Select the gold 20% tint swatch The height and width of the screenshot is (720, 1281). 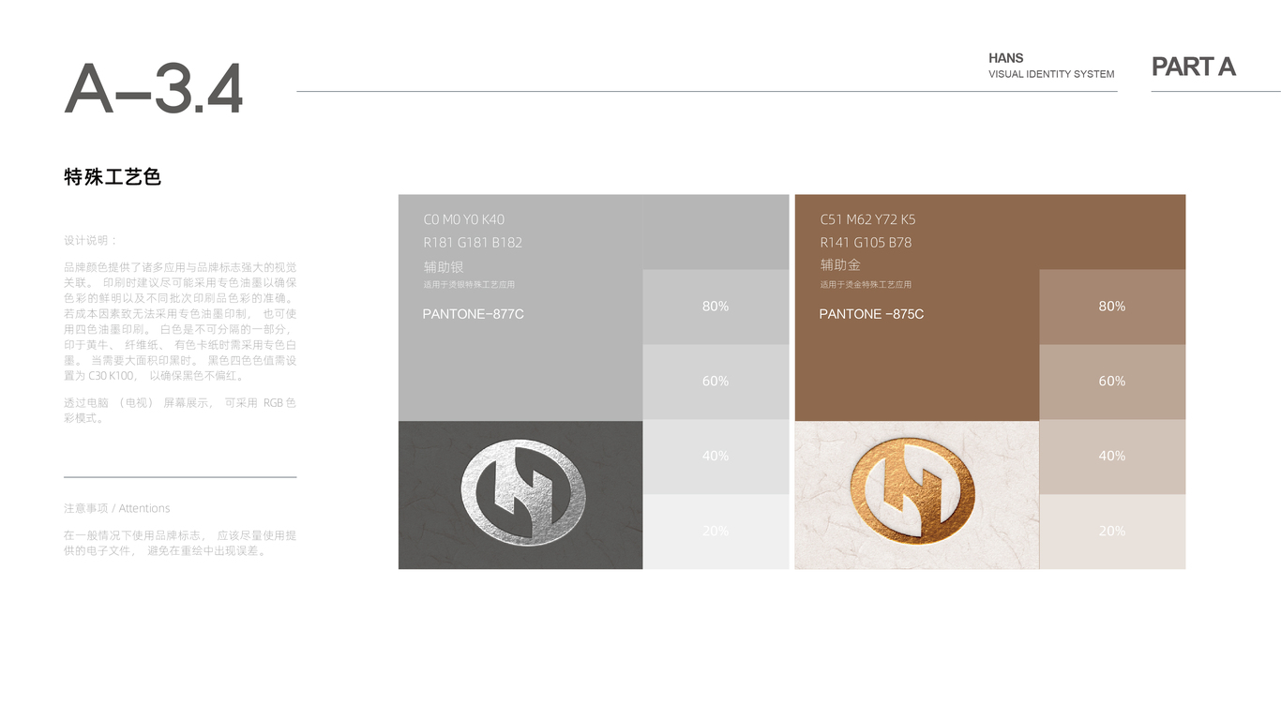pos(1112,532)
